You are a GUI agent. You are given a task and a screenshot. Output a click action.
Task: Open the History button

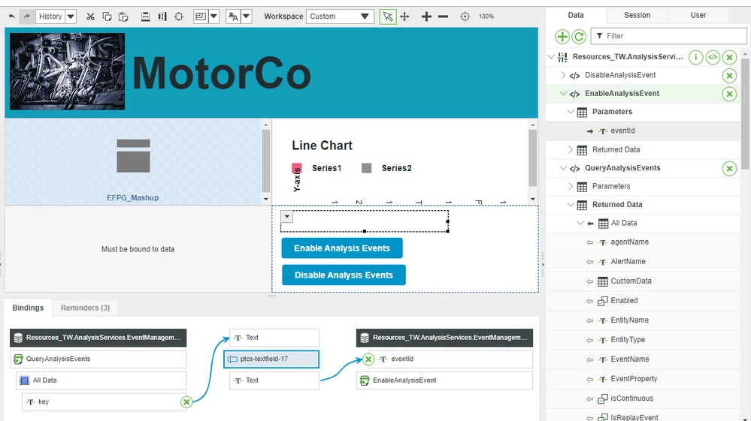click(50, 17)
